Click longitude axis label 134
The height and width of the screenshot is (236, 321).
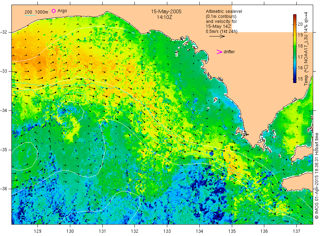199,231
